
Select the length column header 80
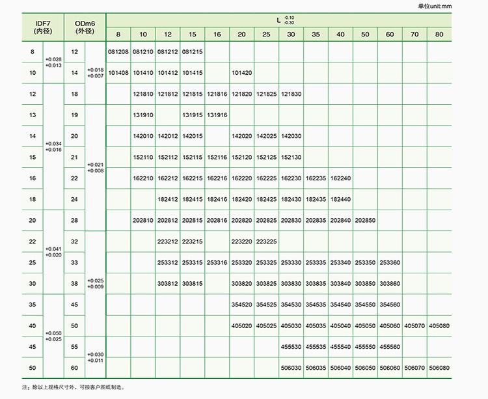click(x=439, y=34)
